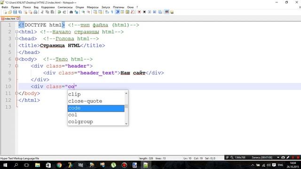Image resolution: width=301 pixels, height=169 pixels.
Task: Toggle the highlighted Indent Guide icon
Action: 118,12
